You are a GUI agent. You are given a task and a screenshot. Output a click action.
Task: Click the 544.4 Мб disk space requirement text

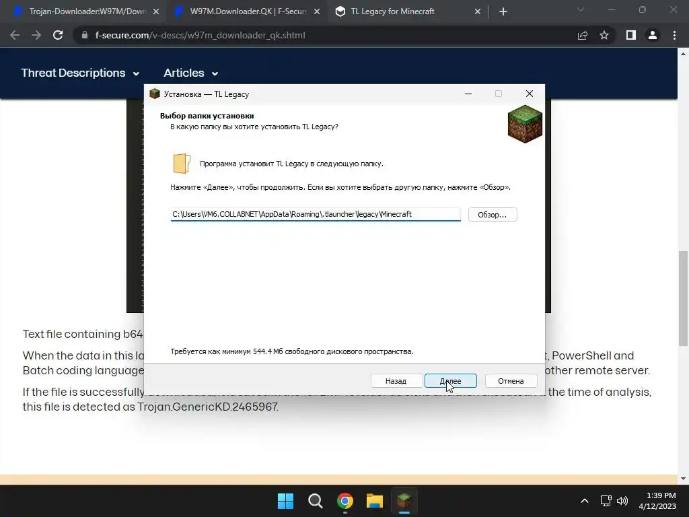292,351
